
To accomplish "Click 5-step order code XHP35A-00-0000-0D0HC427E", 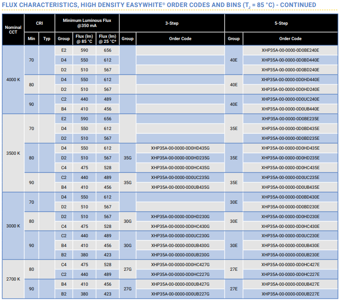I will pyautogui.click(x=290, y=265).
